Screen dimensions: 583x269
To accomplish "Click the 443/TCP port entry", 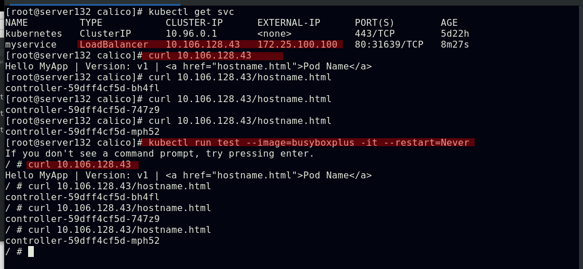I will [x=371, y=34].
